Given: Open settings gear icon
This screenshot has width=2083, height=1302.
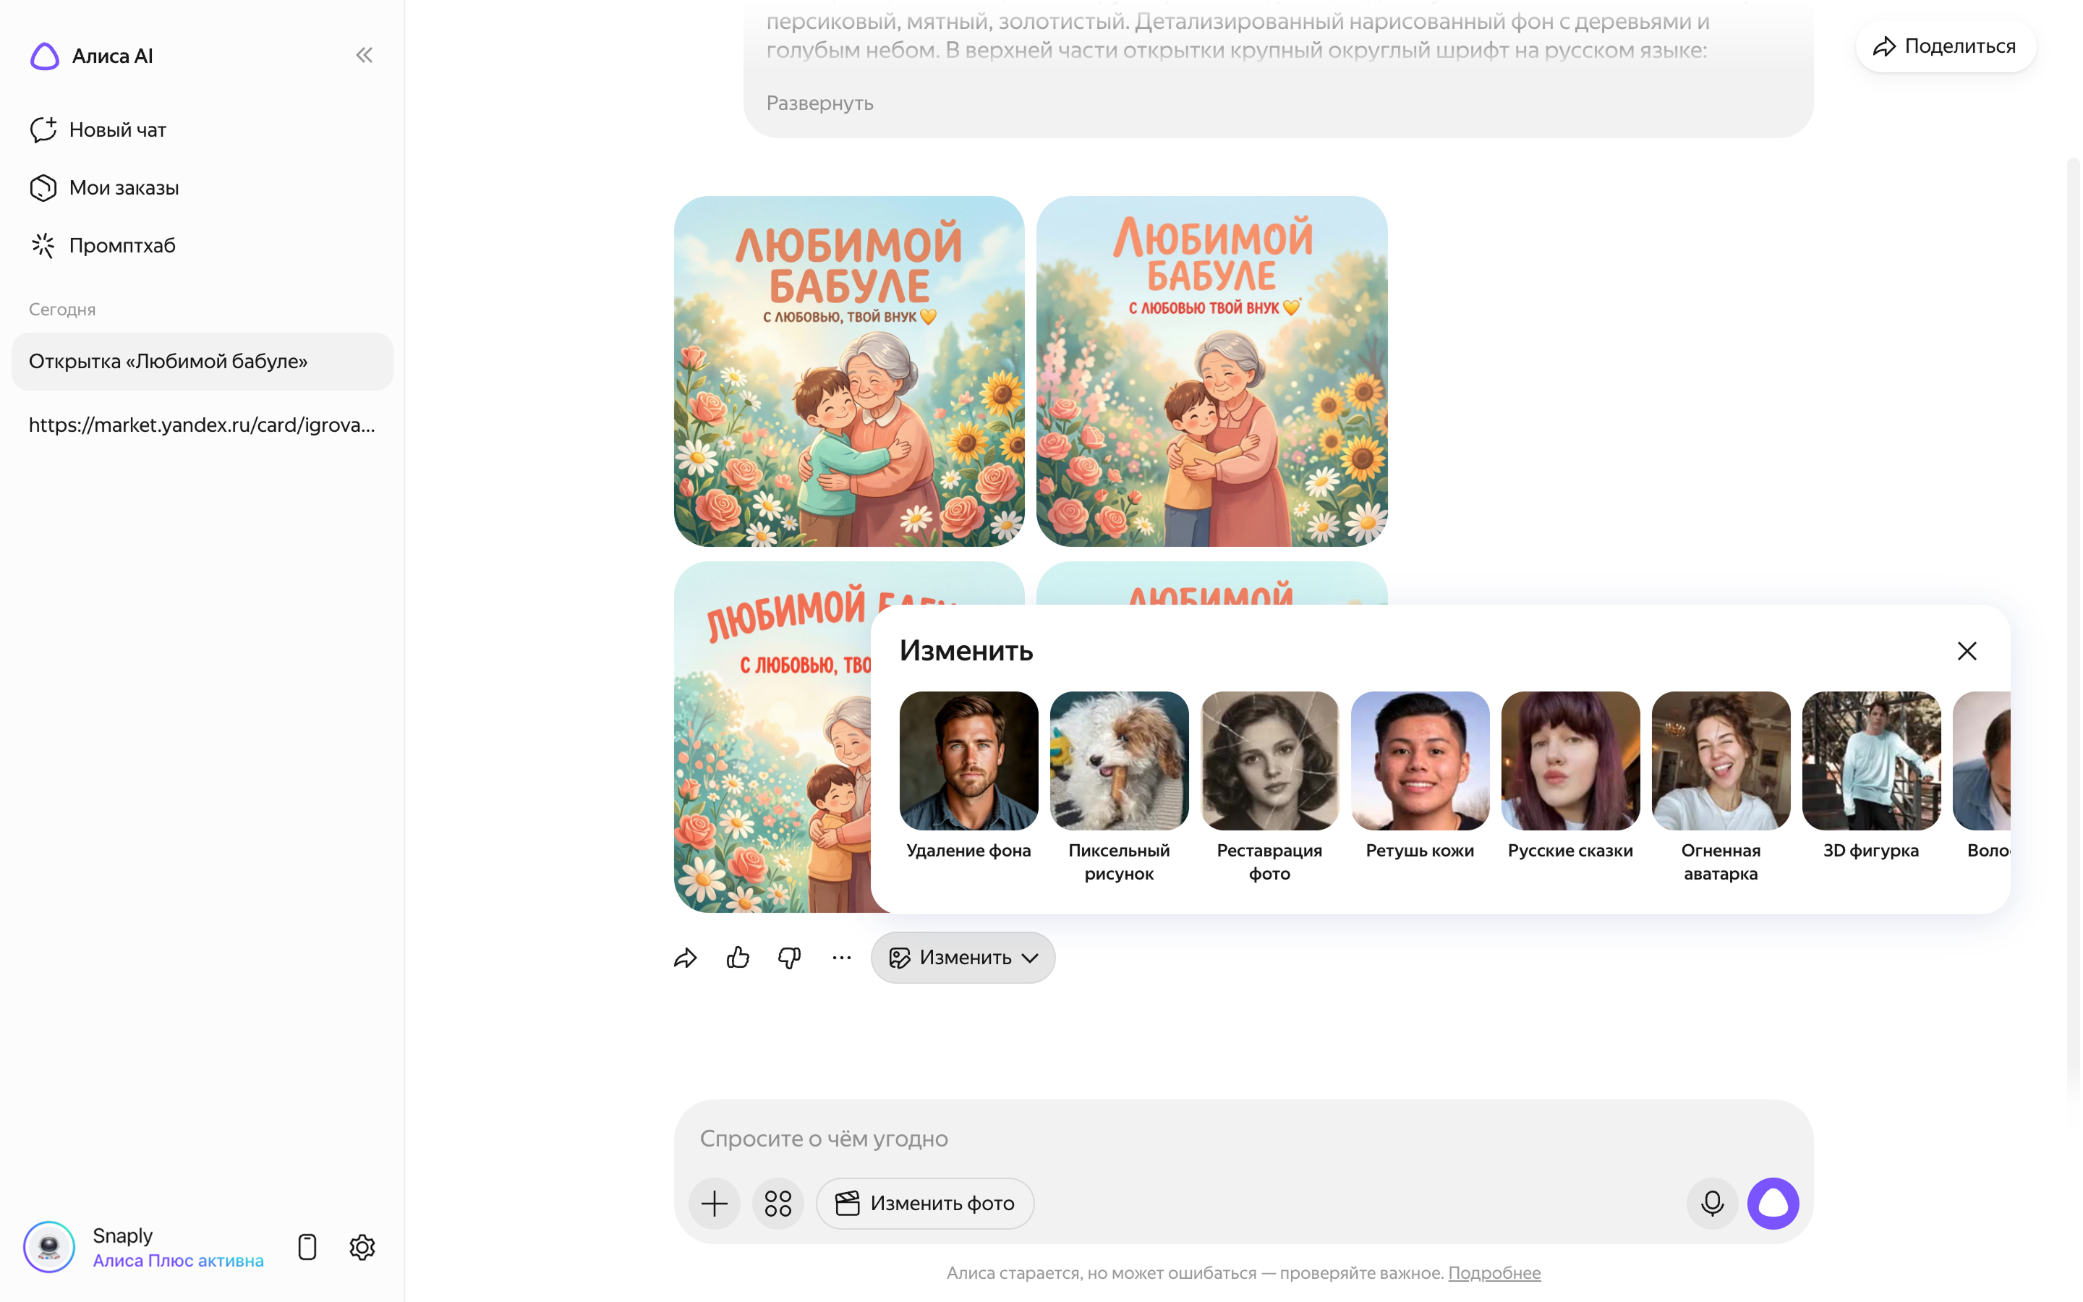Looking at the screenshot, I should [x=362, y=1247].
